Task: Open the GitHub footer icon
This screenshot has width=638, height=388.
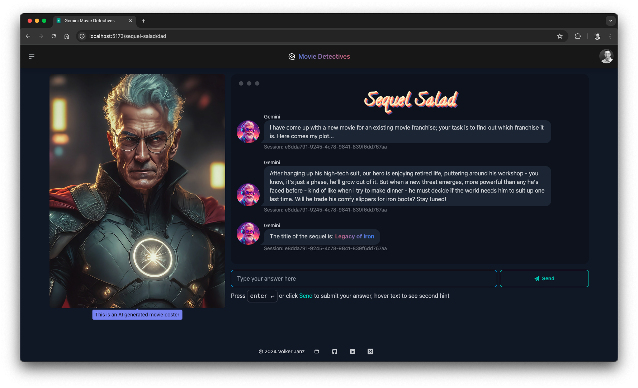Action: pos(335,351)
